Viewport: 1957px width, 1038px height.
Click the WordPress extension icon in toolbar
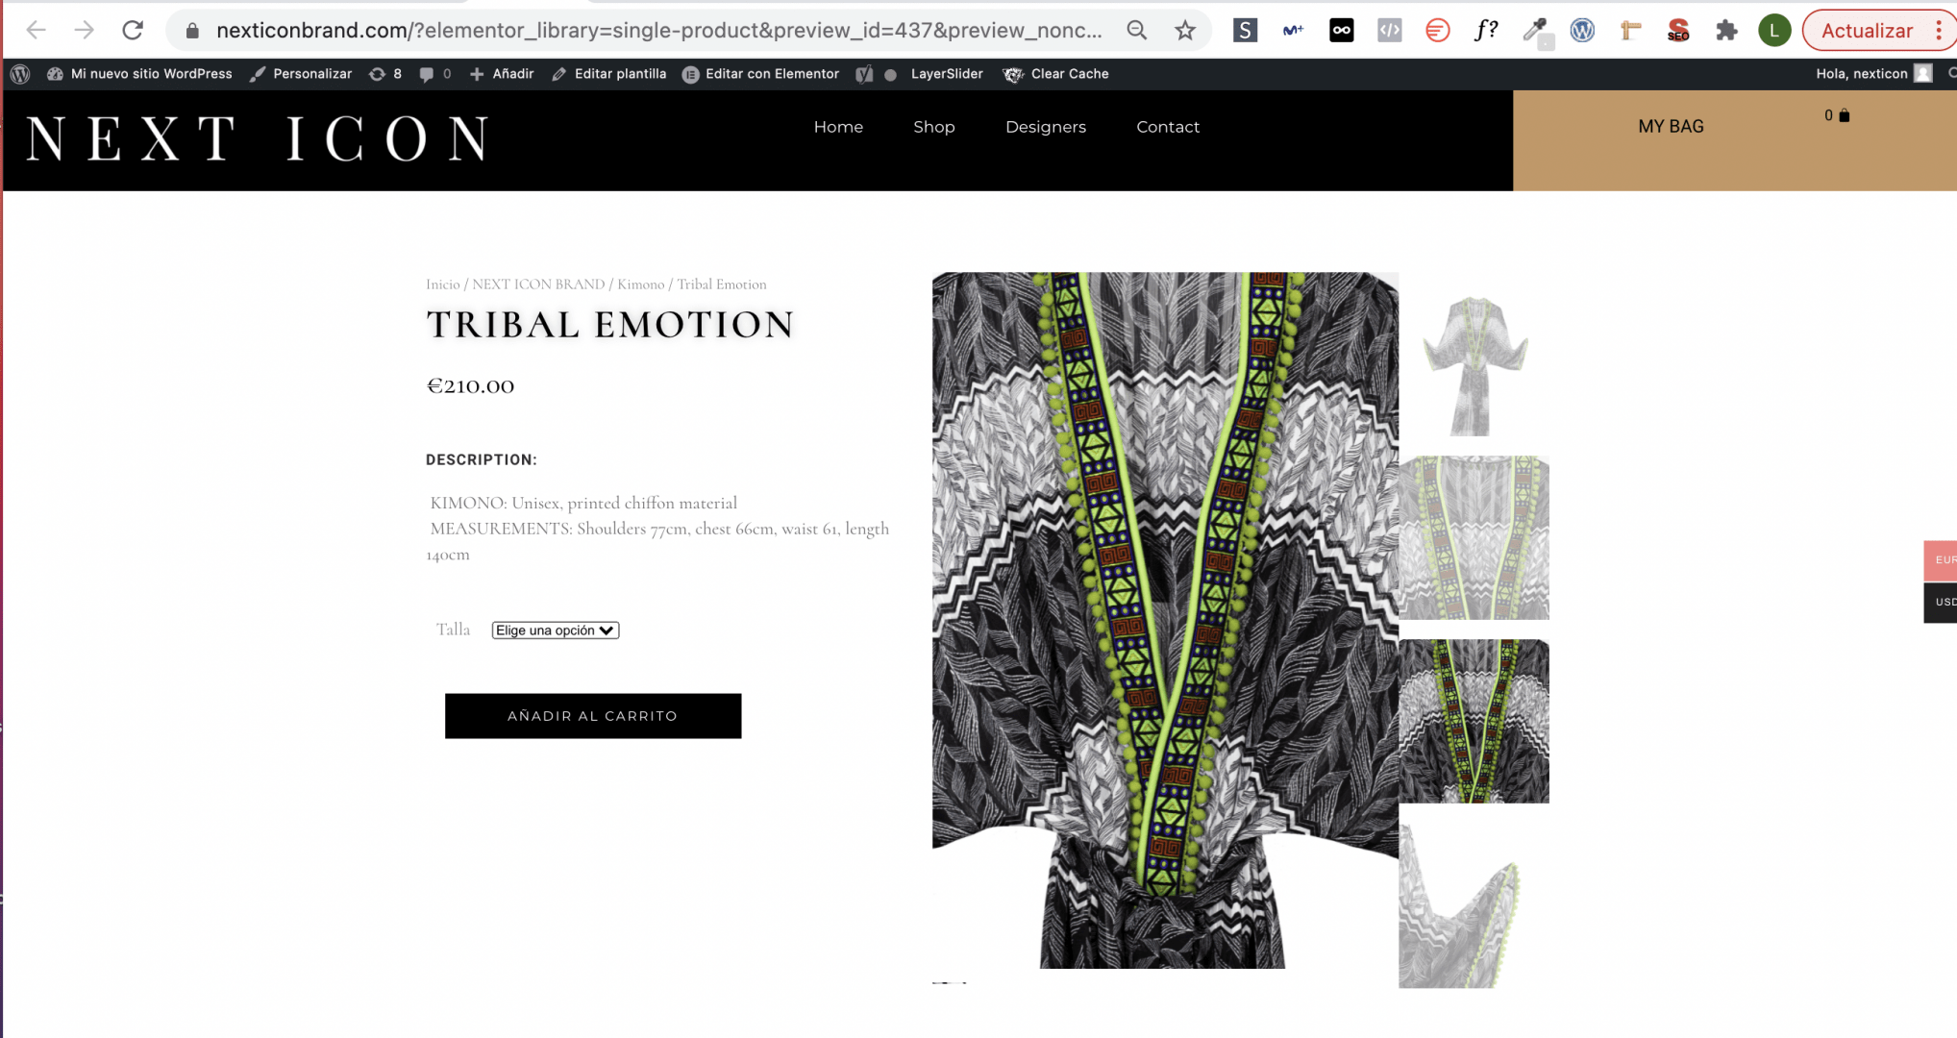[x=1582, y=30]
